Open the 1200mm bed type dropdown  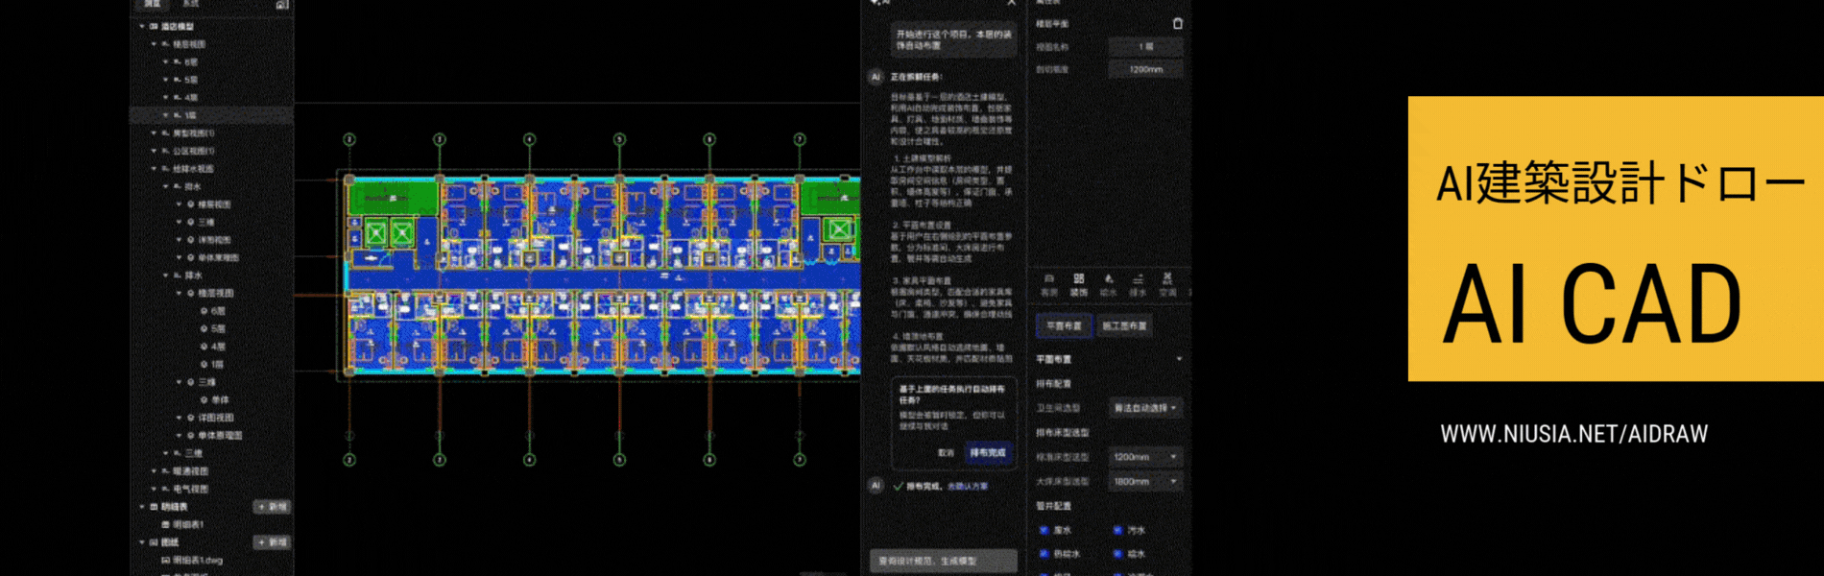tap(1145, 457)
